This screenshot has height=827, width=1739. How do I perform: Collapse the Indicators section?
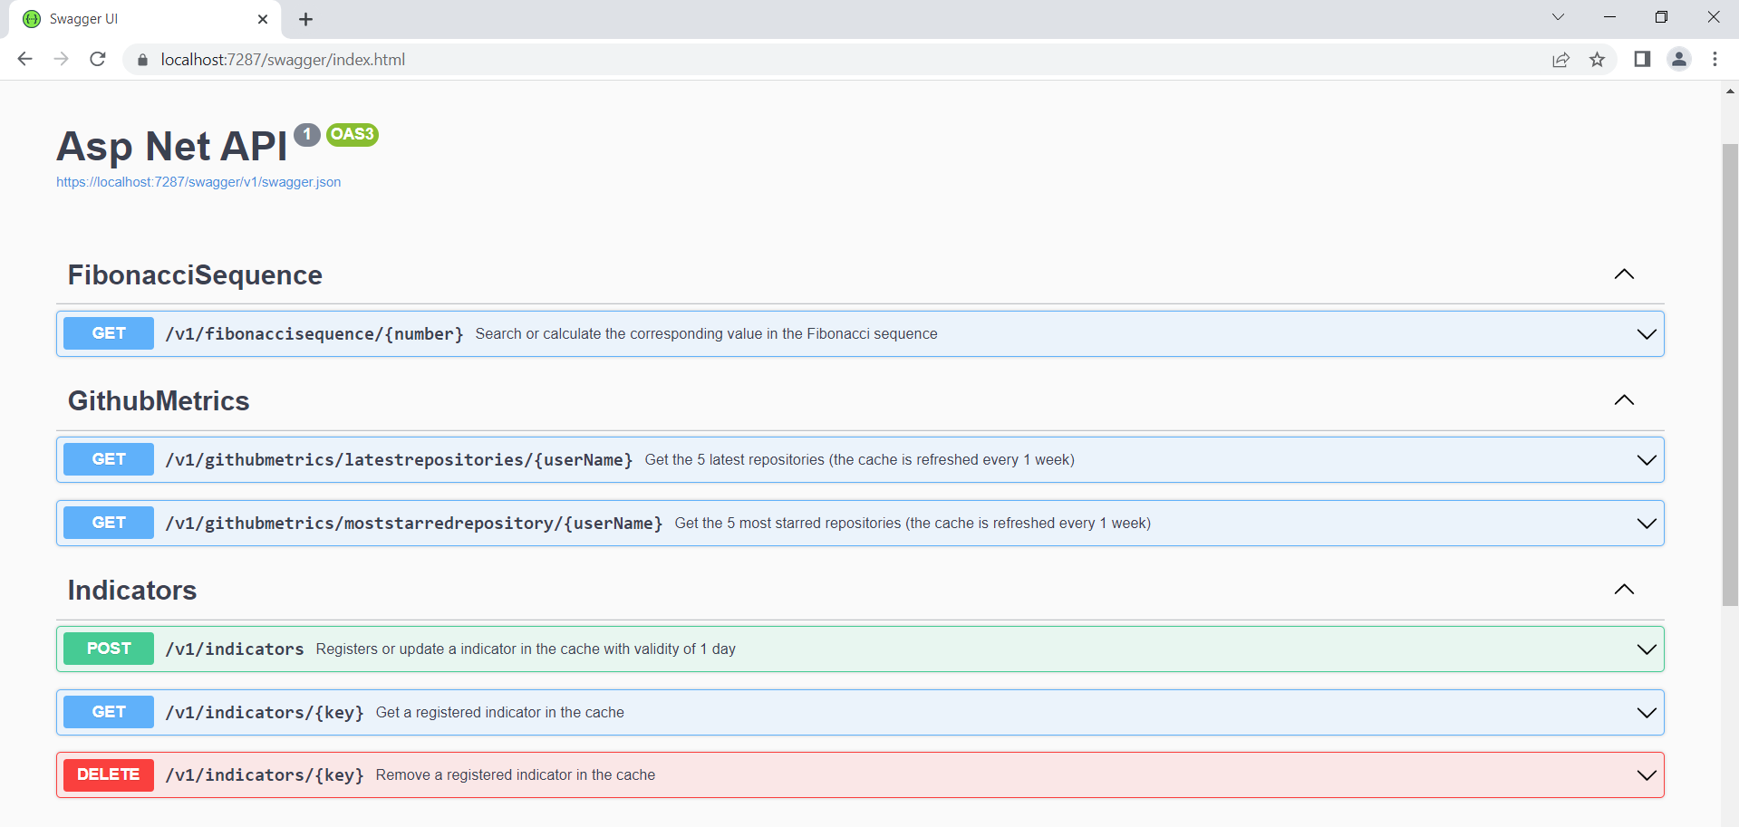tap(1624, 590)
